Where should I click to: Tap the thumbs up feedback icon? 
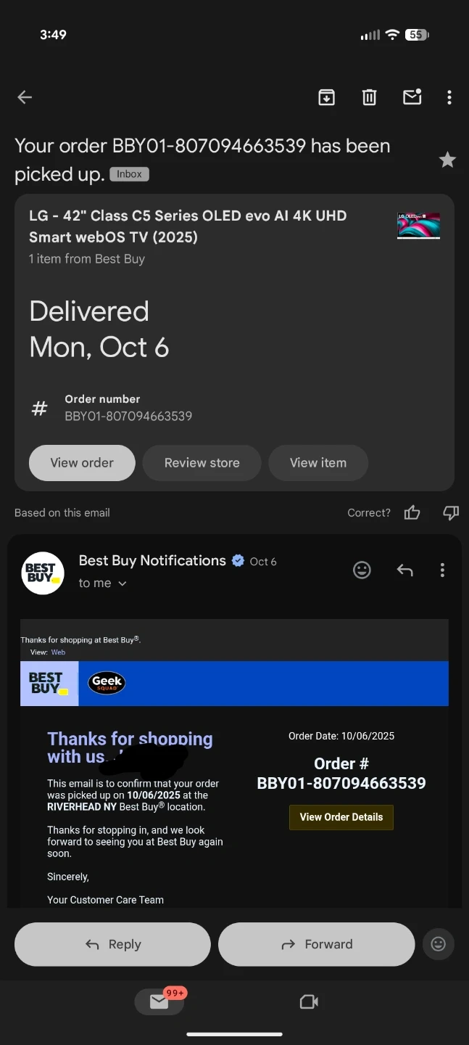click(412, 513)
